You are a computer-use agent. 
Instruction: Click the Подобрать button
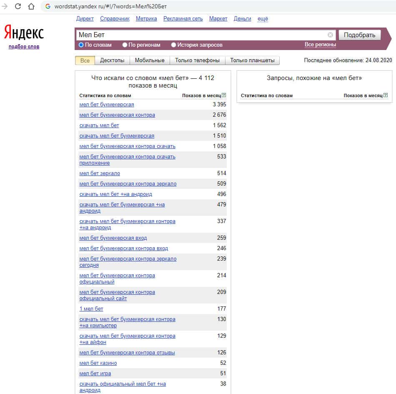[359, 35]
